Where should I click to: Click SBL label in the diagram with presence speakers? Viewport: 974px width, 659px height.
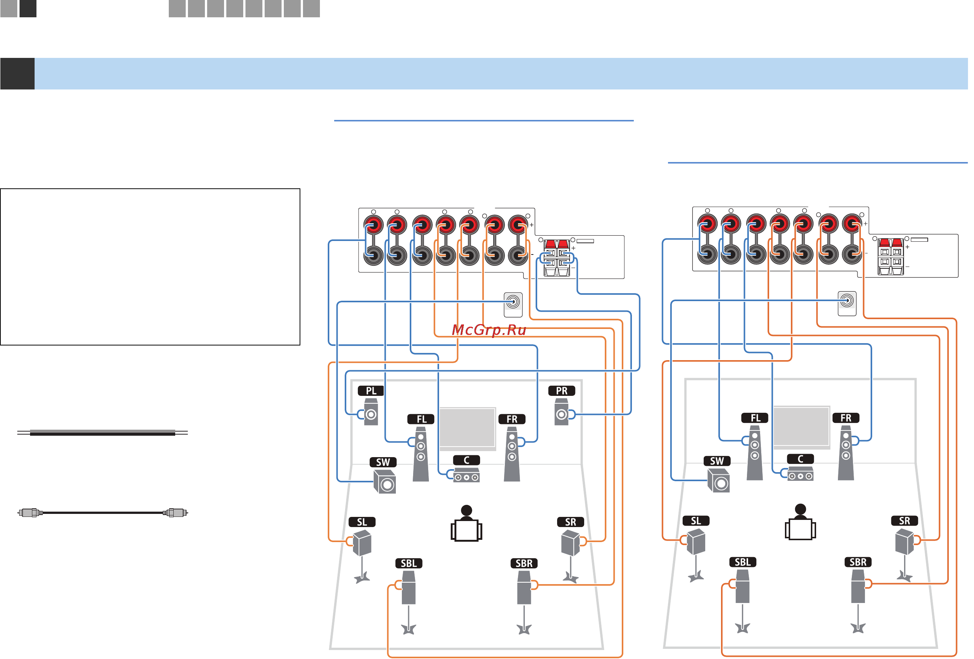tap(409, 564)
